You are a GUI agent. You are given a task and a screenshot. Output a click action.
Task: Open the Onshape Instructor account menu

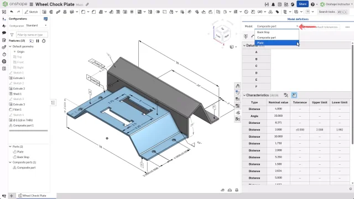[x=336, y=4]
